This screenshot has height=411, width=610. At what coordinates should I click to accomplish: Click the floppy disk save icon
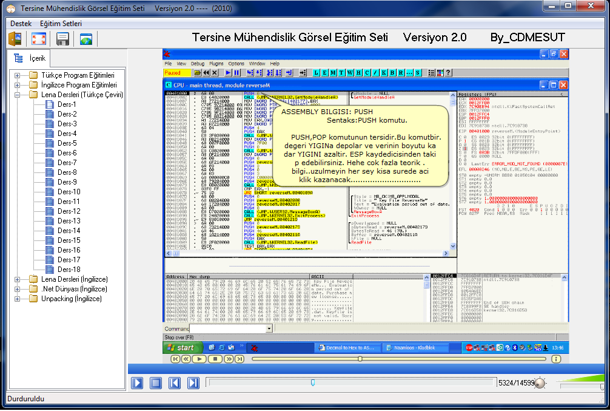(62, 39)
